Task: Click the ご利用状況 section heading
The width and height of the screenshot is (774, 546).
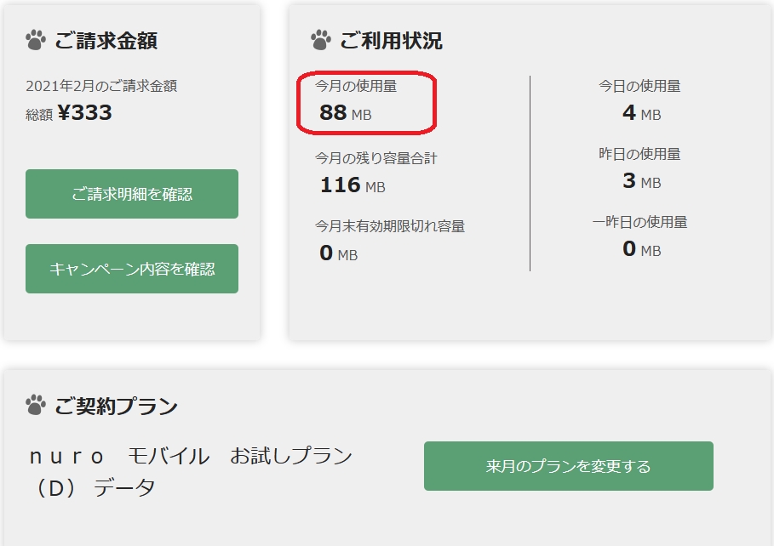Action: 391,40
